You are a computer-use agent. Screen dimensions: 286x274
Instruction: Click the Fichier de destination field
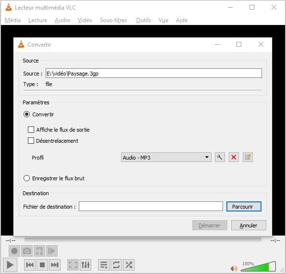click(x=151, y=206)
